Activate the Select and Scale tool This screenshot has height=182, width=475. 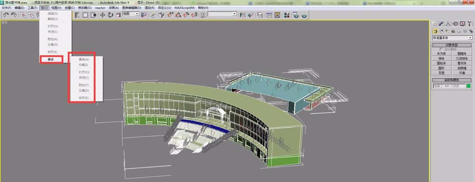118,15
